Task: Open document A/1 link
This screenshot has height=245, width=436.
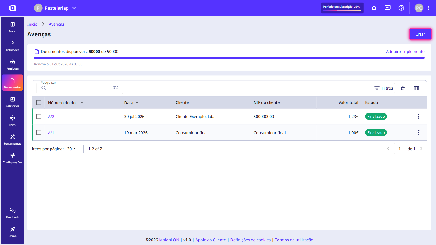Action: click(x=51, y=133)
